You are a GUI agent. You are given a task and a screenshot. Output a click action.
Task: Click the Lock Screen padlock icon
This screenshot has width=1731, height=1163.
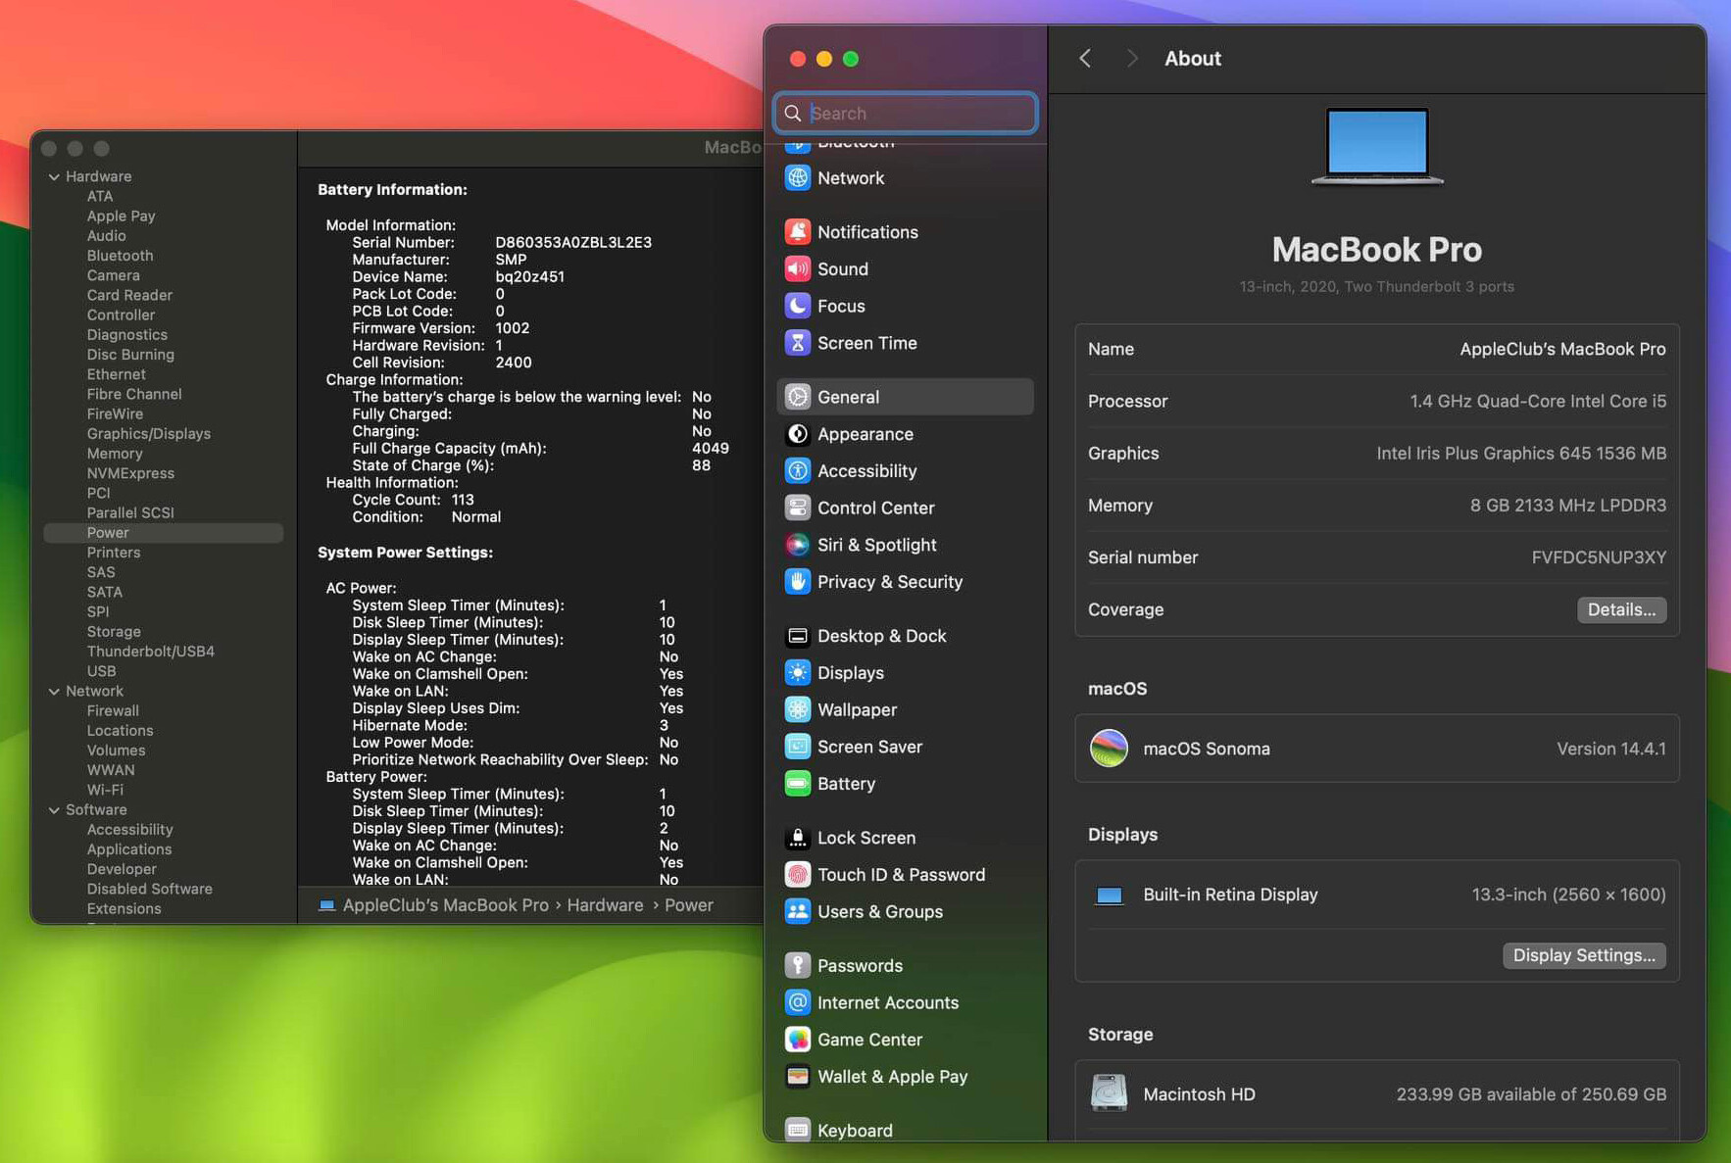[x=798, y=838]
